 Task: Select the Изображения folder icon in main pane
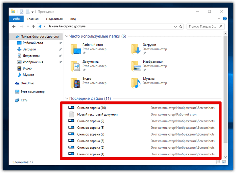136,66
